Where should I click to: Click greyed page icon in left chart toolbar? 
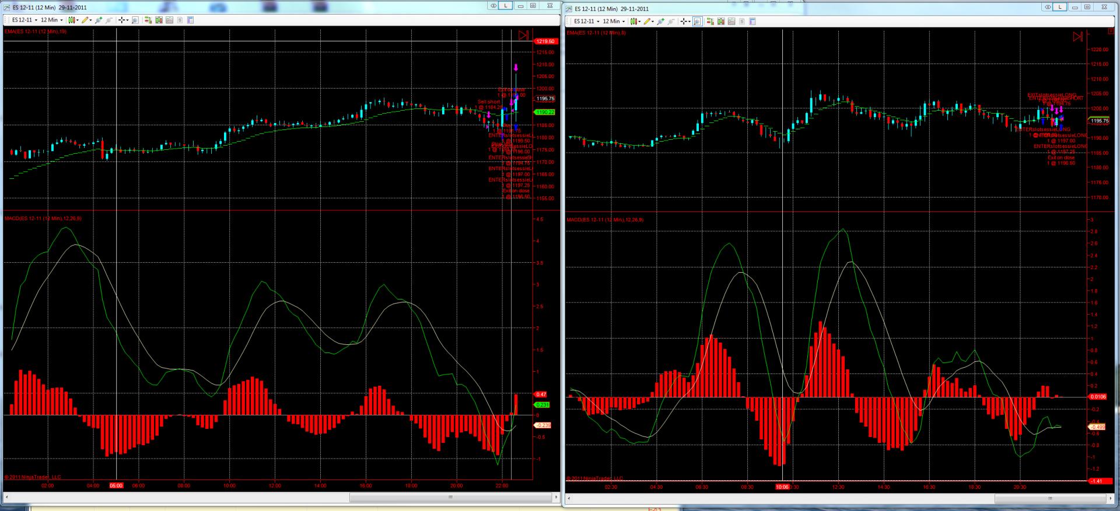coord(180,20)
